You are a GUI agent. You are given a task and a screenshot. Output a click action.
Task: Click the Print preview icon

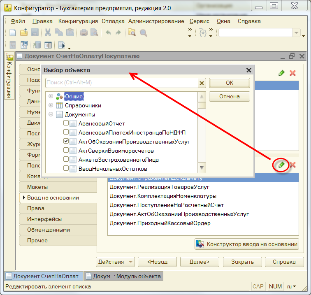pyautogui.click(x=94, y=33)
